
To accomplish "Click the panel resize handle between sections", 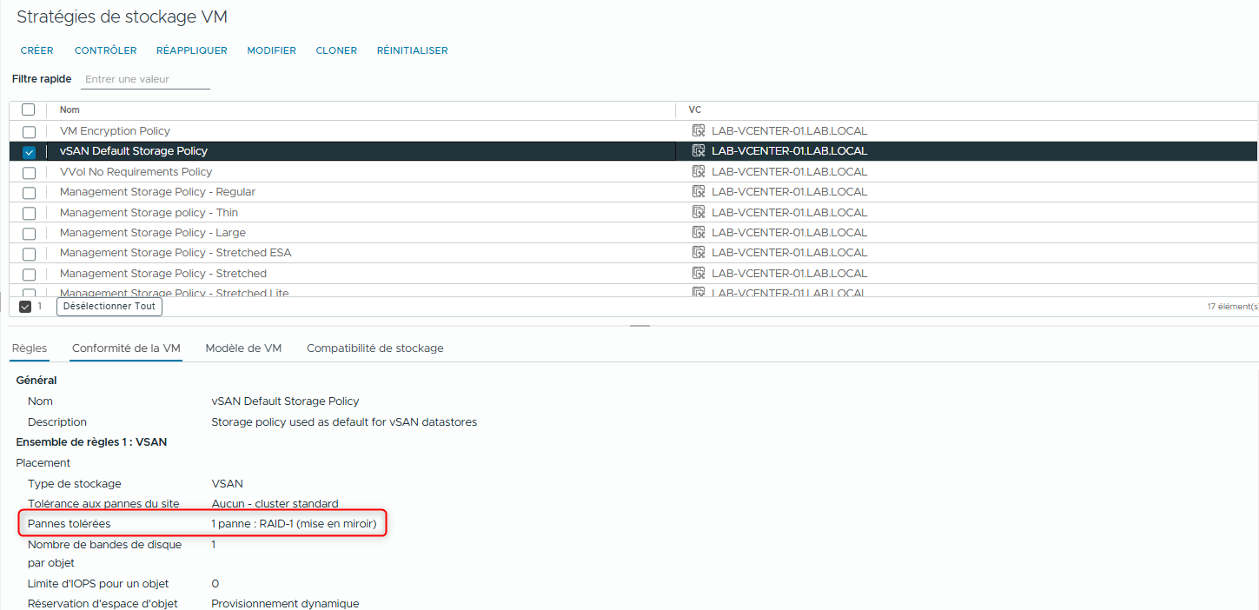I will coord(639,326).
